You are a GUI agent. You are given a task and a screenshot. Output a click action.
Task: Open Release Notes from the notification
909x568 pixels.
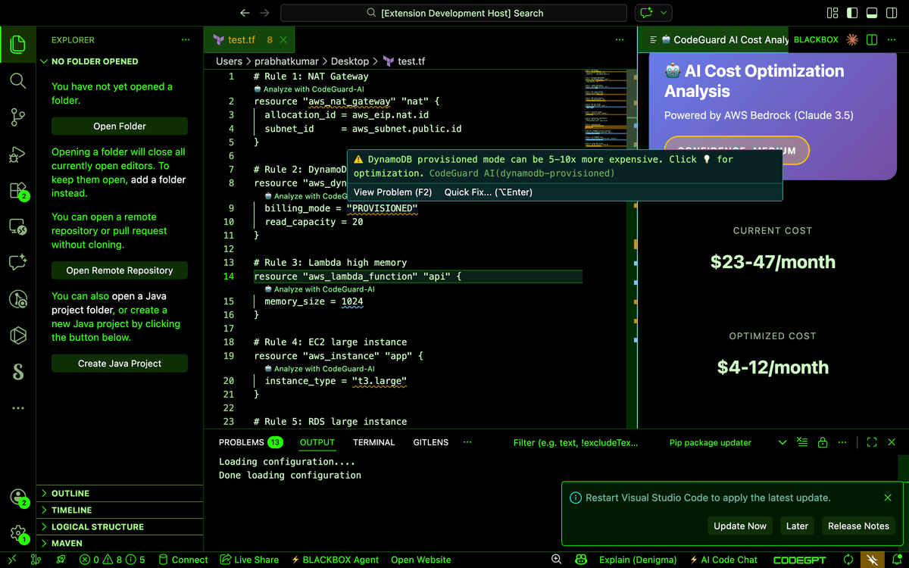[858, 526]
